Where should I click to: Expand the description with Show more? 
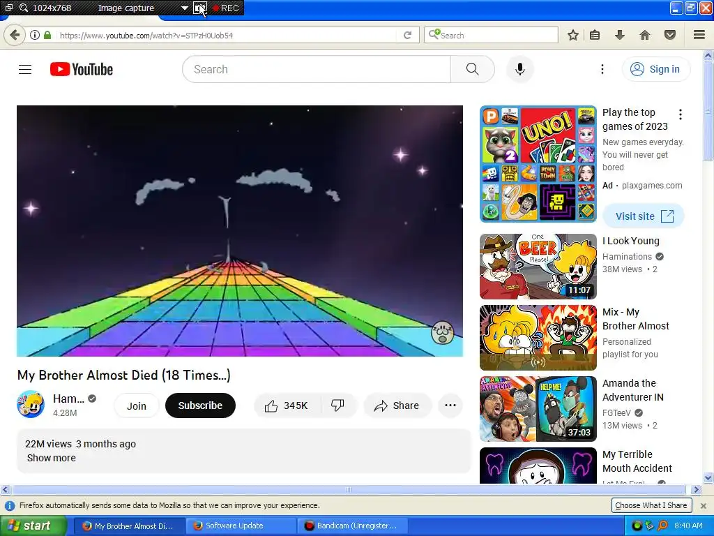click(52, 458)
